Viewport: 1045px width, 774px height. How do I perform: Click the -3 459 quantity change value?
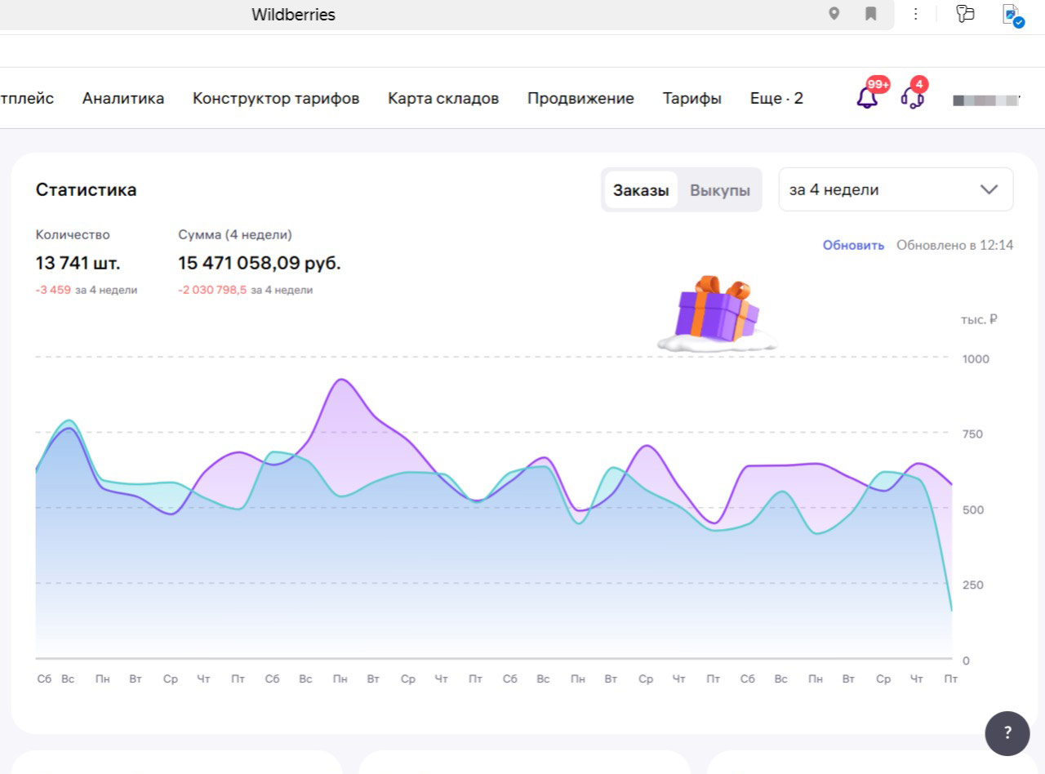(x=53, y=290)
